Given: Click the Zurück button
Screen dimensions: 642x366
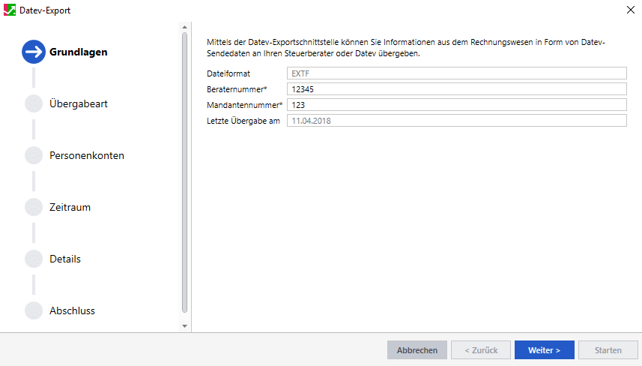Looking at the screenshot, I should [481, 350].
